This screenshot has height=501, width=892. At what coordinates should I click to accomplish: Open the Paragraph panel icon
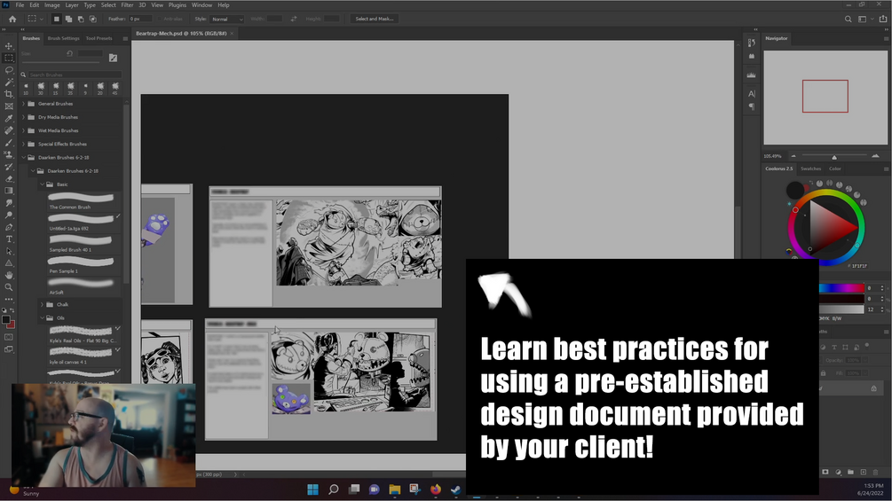click(752, 106)
